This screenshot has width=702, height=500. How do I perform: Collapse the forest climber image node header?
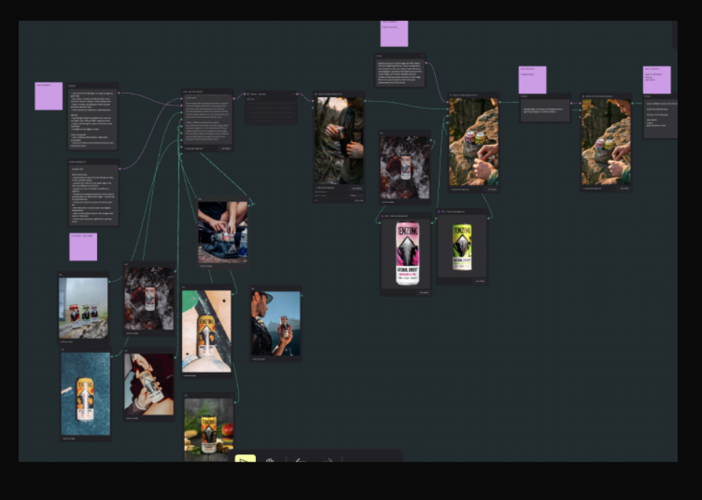pyautogui.click(x=361, y=94)
